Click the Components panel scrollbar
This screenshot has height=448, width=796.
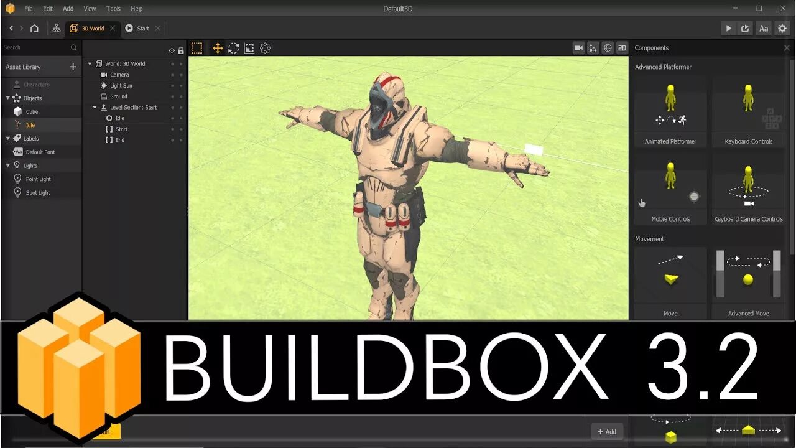click(791, 156)
